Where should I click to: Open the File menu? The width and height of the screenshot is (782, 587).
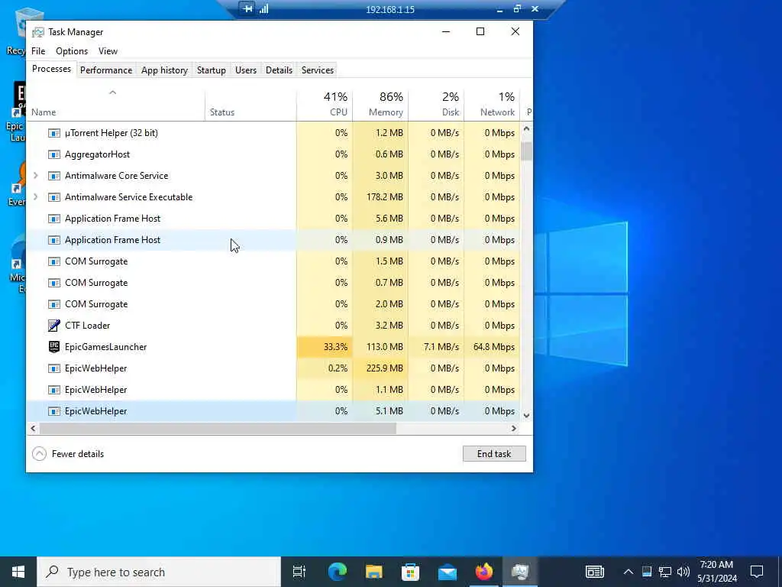coord(38,51)
